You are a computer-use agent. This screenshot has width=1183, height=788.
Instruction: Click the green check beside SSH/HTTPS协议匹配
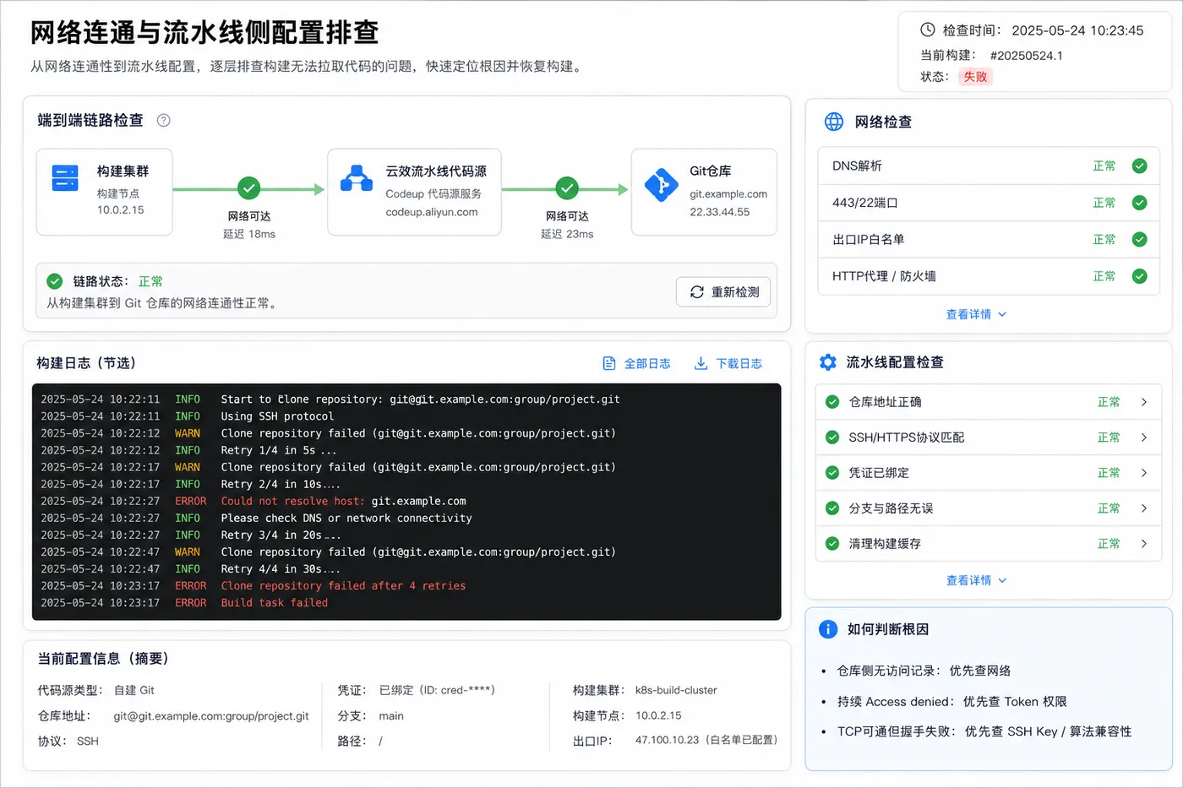(832, 437)
